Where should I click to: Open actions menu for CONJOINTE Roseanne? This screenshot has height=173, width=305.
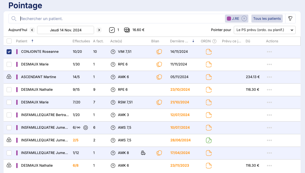[x=269, y=52]
